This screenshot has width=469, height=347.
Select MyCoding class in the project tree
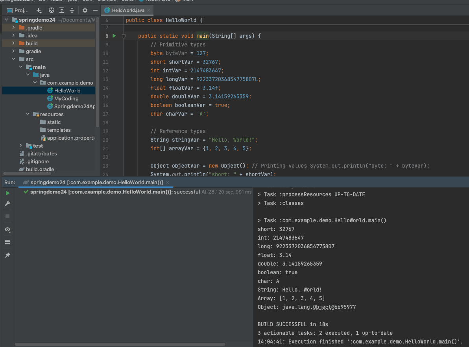(66, 98)
